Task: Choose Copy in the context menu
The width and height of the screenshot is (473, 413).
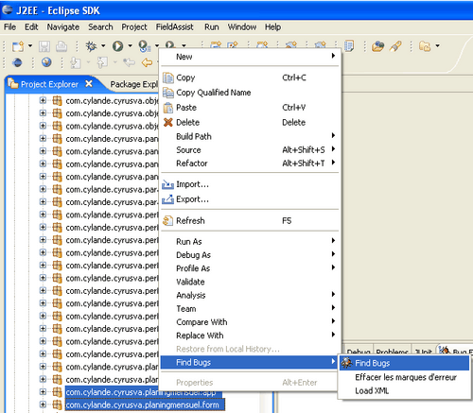Action: [250, 77]
